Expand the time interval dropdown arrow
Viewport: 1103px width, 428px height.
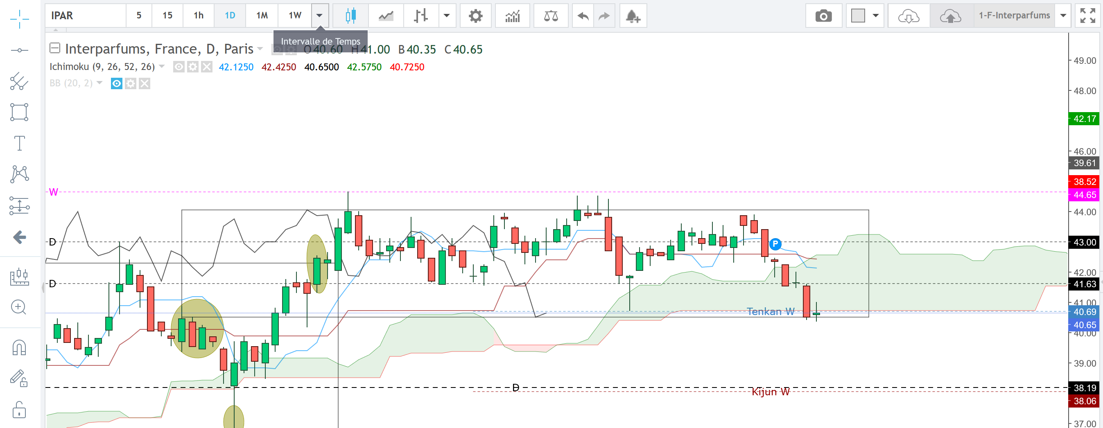pos(319,16)
